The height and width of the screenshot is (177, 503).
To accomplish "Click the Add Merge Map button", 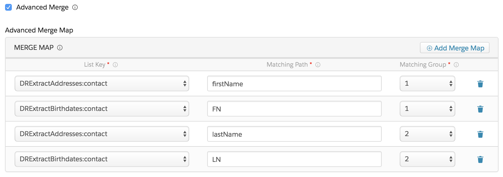I will tap(455, 48).
